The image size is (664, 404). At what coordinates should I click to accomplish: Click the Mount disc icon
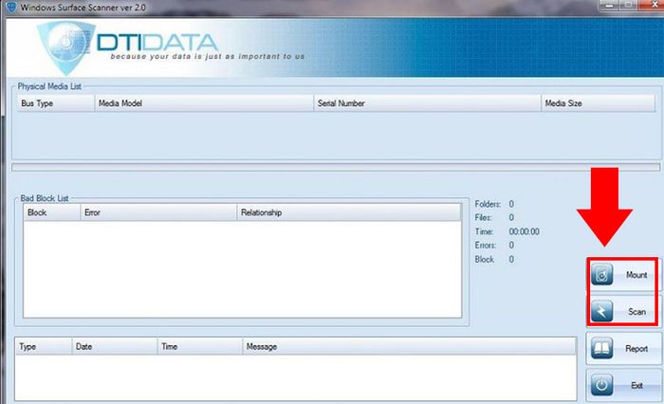tap(601, 274)
